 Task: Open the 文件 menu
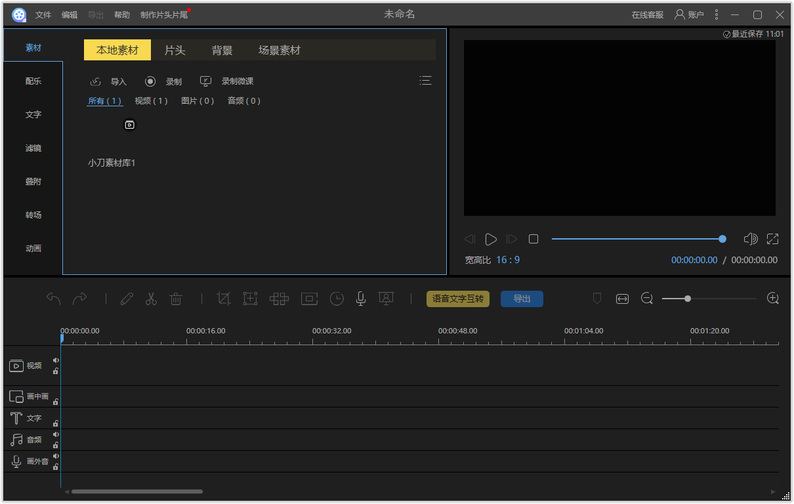click(x=43, y=14)
